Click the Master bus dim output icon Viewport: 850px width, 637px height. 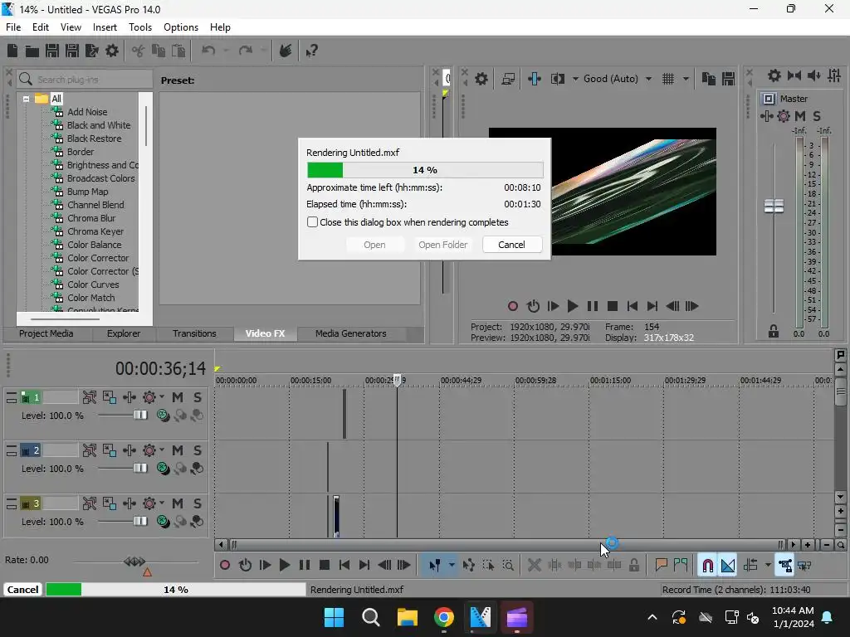[x=813, y=75]
